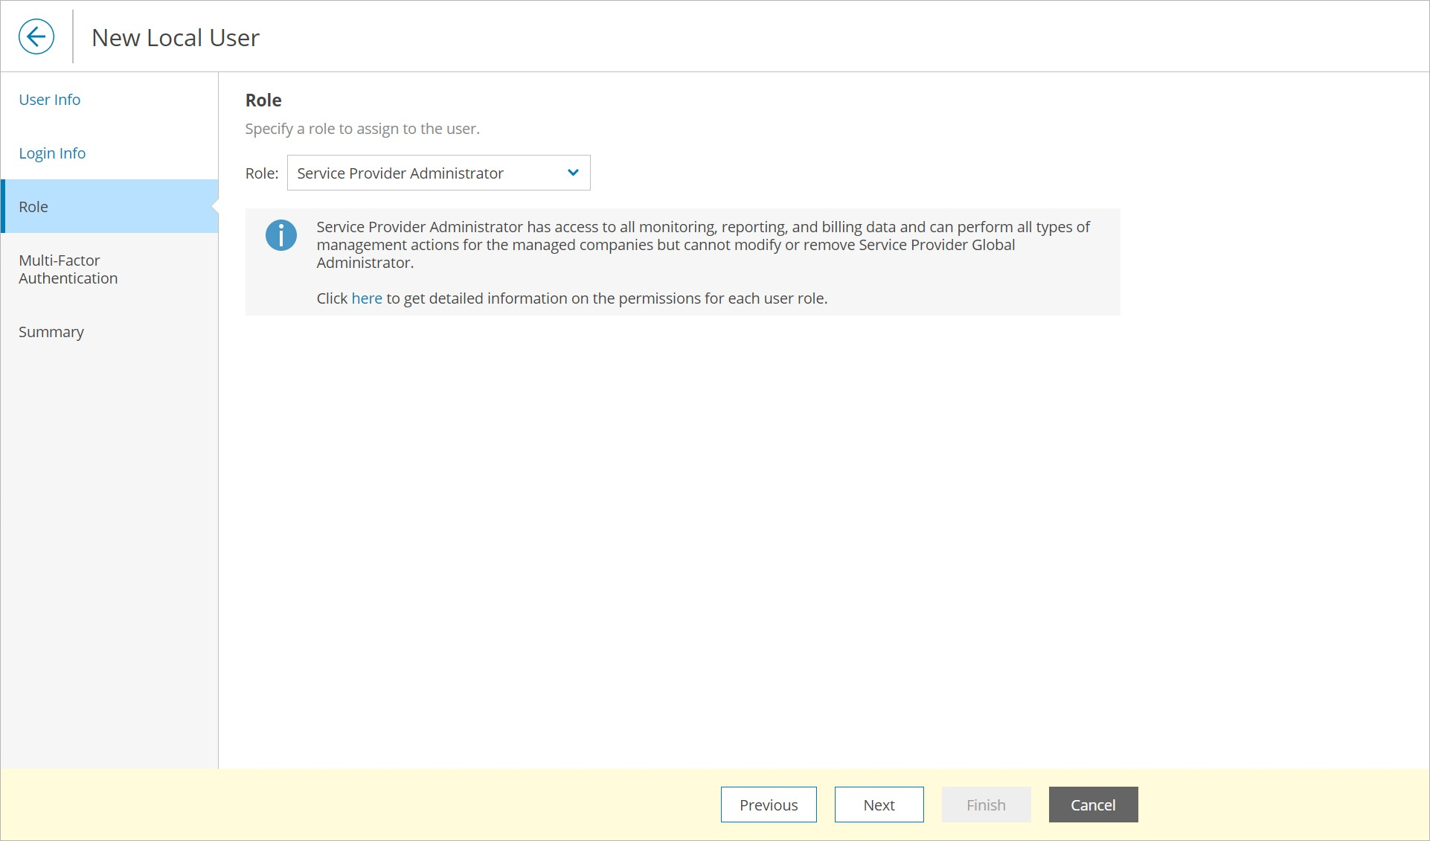Click the Role section heading
Screen dimensions: 1430x841
pyautogui.click(x=263, y=100)
